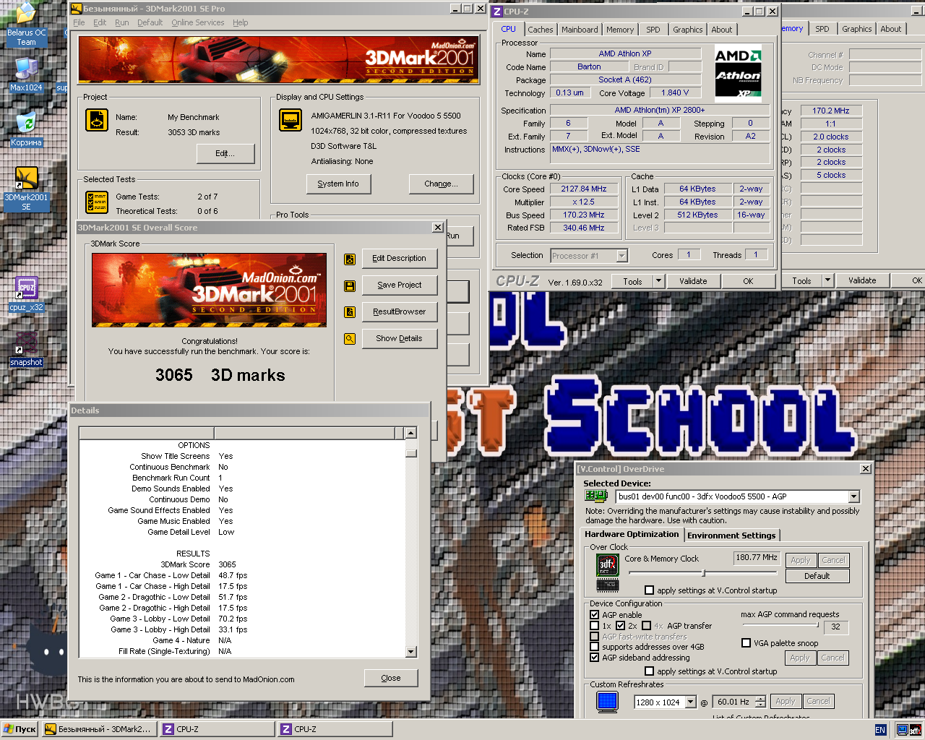Image resolution: width=925 pixels, height=740 pixels.
Task: Enable apply settings at startup under Over Clock
Action: [649, 590]
